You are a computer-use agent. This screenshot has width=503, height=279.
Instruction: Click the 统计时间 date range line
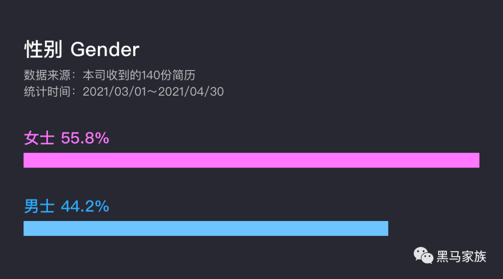[x=124, y=92]
